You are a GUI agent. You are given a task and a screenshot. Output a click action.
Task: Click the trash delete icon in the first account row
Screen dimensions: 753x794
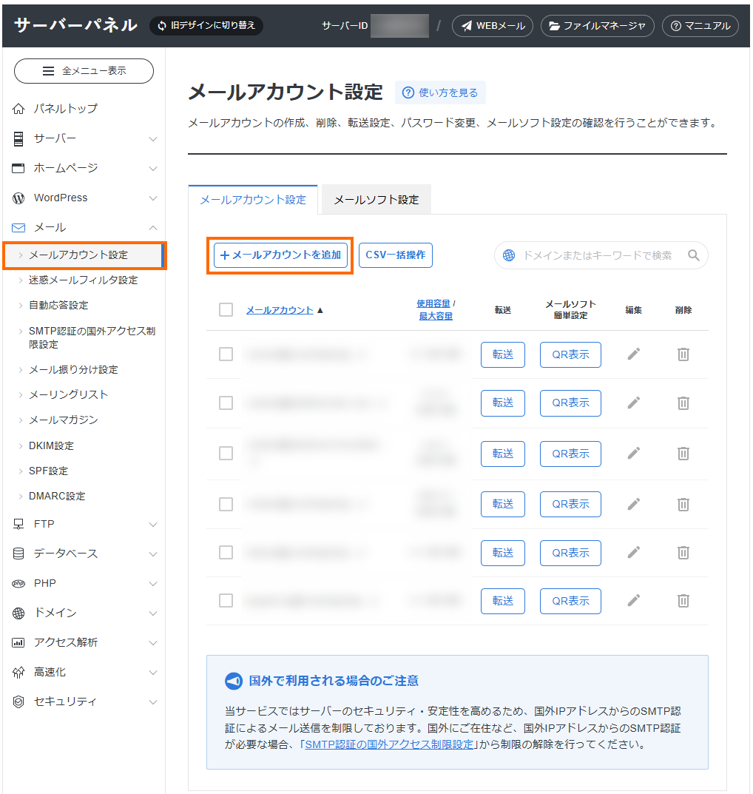tap(683, 354)
